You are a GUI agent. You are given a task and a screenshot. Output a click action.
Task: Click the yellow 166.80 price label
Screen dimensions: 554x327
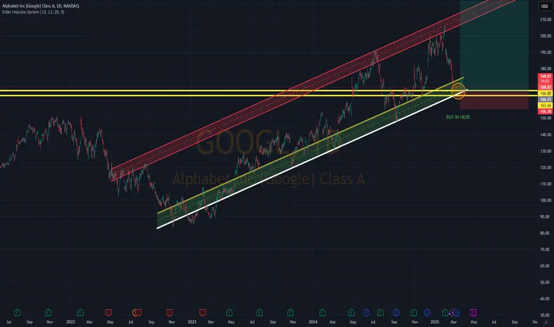click(545, 93)
